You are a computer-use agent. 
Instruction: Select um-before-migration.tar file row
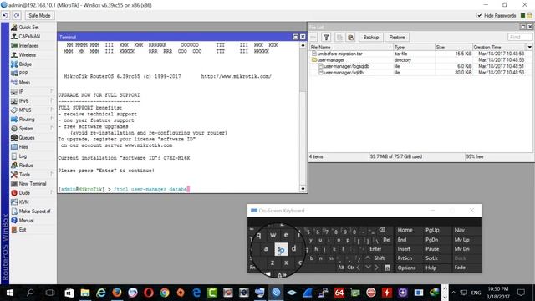click(x=420, y=54)
